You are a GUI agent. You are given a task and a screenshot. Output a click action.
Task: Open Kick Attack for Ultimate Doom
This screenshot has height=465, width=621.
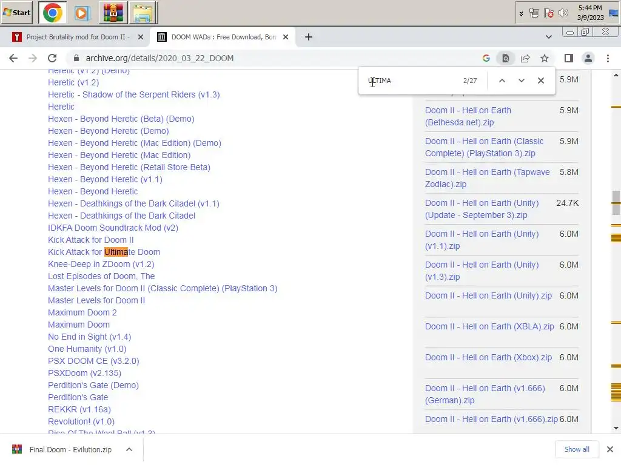[x=104, y=252]
